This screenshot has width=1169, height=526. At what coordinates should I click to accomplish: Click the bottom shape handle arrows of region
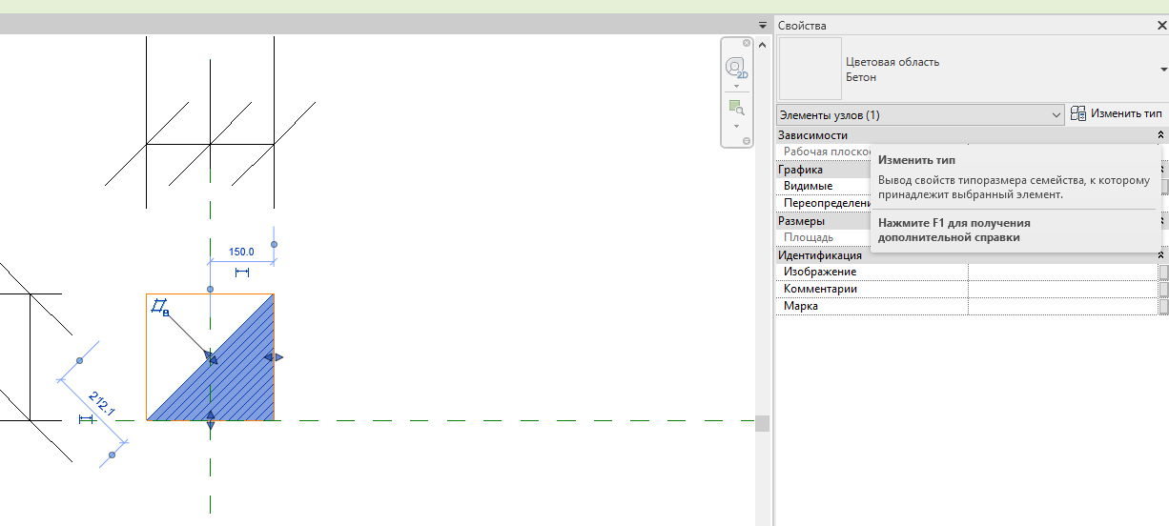point(211,421)
